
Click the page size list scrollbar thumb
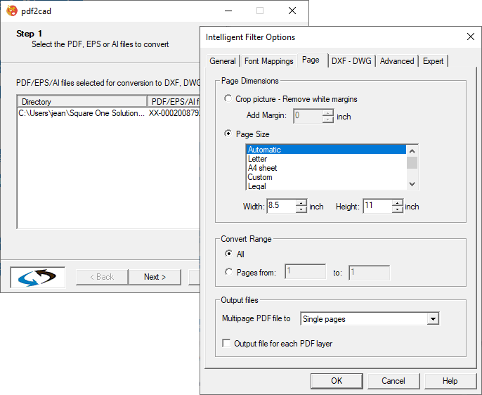tap(412, 163)
